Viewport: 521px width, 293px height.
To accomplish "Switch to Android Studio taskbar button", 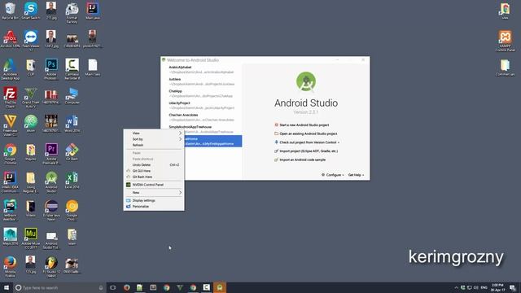I will click(220, 287).
